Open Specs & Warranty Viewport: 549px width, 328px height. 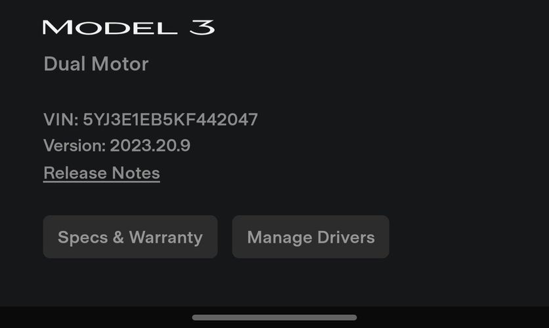[x=130, y=237]
